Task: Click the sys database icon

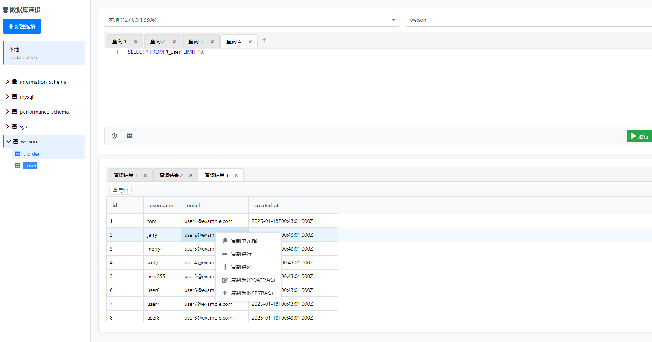Action: coord(15,127)
